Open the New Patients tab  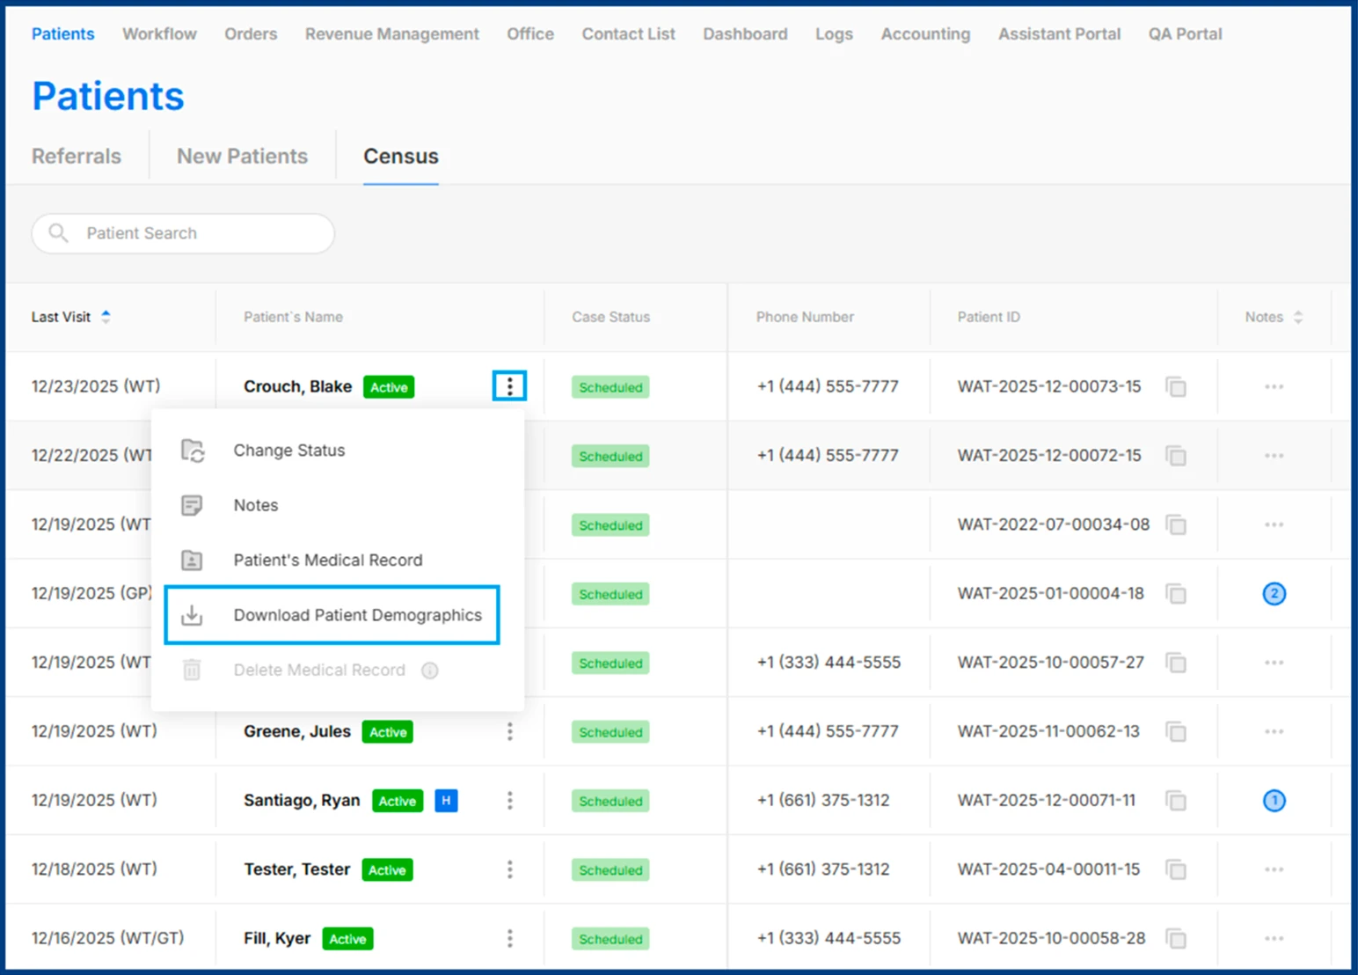242,157
